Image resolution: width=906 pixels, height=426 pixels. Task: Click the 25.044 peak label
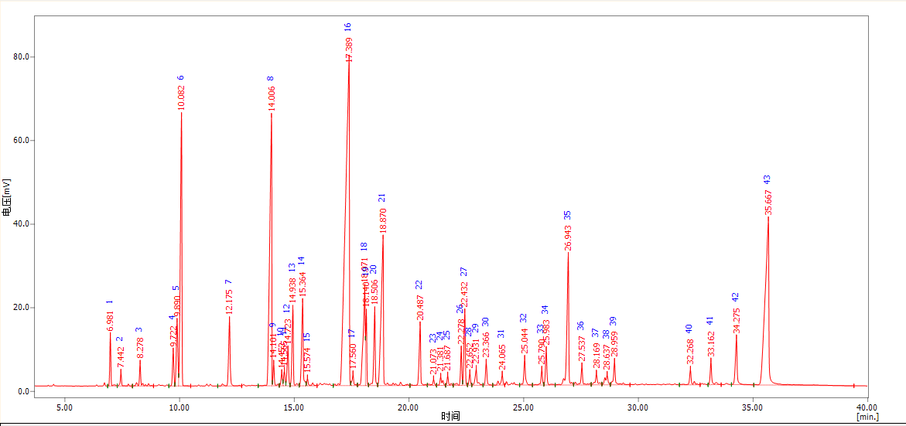(x=525, y=342)
